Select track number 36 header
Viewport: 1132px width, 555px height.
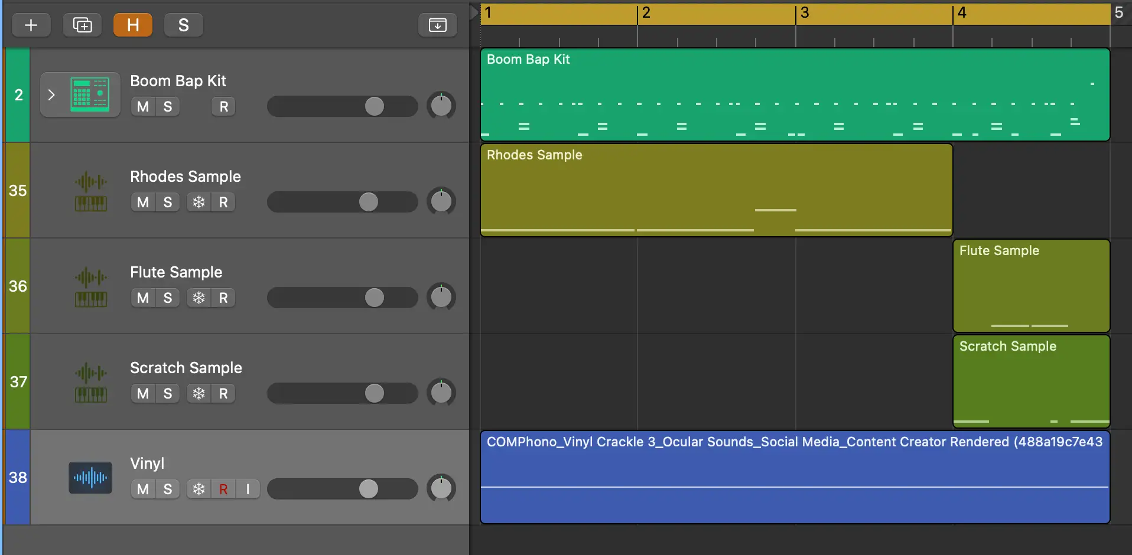pos(18,286)
